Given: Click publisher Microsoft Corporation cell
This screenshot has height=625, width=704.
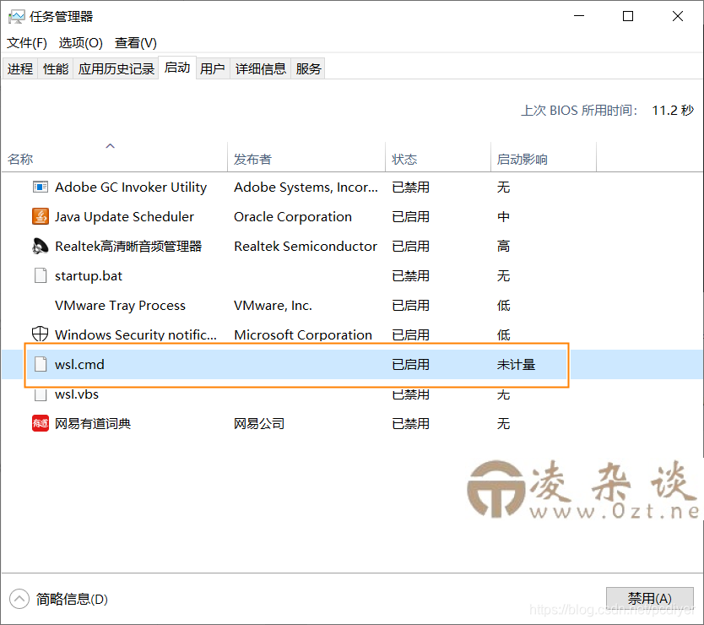Looking at the screenshot, I should click(x=303, y=334).
